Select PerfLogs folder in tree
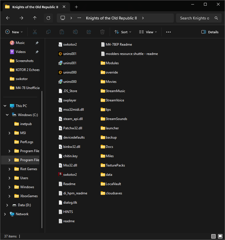Image resolution: width=225 pixels, height=240 pixels. click(x=24, y=142)
